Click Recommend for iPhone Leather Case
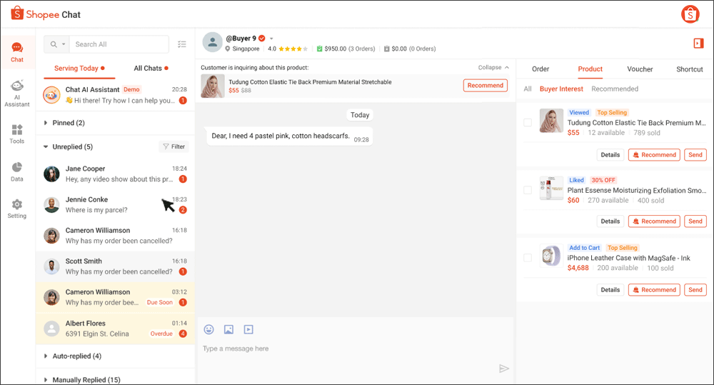Image resolution: width=714 pixels, height=385 pixels. 654,290
